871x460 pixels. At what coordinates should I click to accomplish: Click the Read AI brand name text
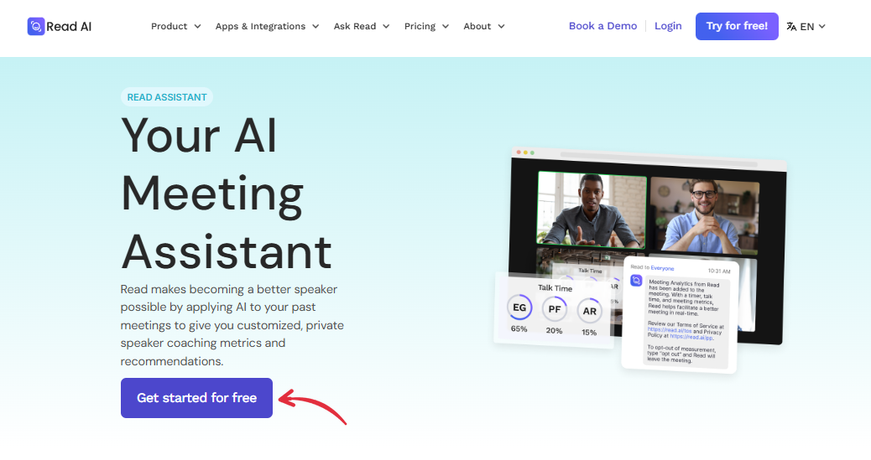click(69, 26)
